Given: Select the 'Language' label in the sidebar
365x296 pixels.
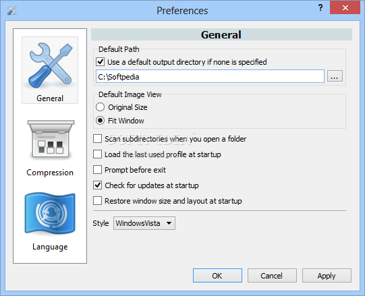Looking at the screenshot, I should 50,247.
